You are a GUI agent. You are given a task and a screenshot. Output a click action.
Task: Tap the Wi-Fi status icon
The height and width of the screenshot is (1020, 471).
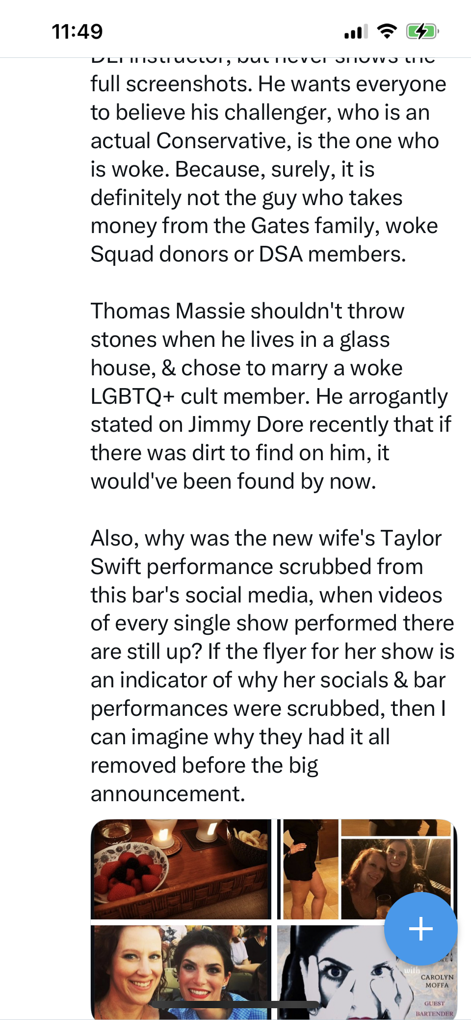click(x=387, y=32)
